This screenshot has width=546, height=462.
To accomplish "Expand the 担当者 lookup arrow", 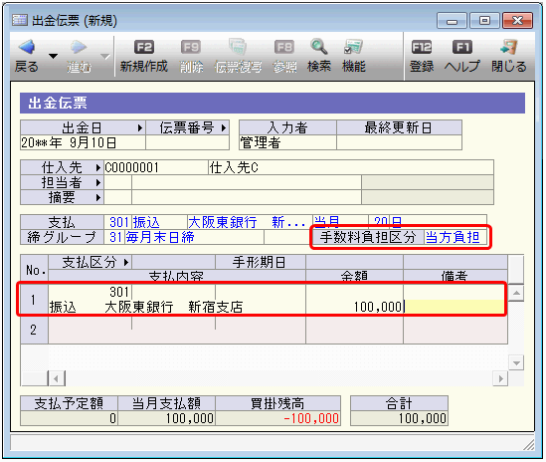I will [x=98, y=182].
